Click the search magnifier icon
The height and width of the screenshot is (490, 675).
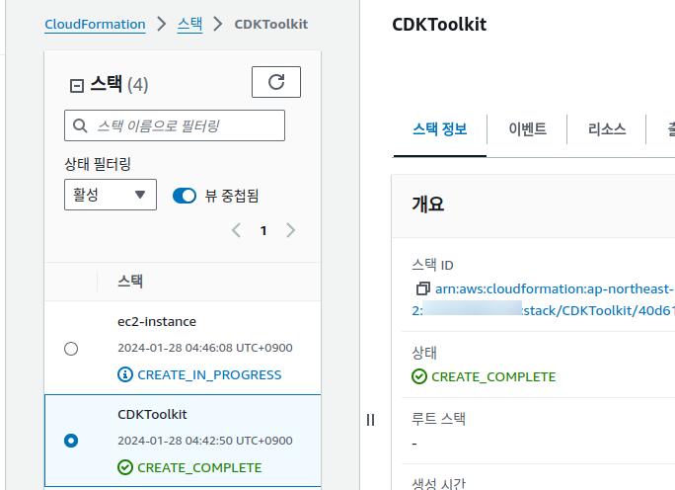[x=80, y=125]
